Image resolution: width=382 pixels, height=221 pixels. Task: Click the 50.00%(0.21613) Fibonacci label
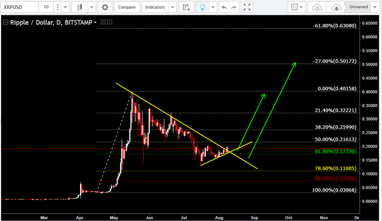point(335,139)
